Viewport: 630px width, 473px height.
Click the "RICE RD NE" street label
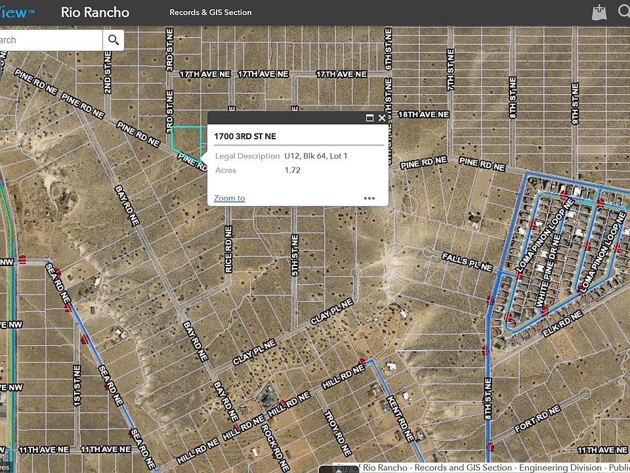point(228,250)
